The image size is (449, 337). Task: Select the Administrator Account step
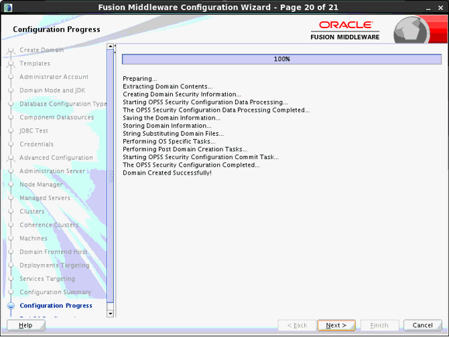click(54, 77)
